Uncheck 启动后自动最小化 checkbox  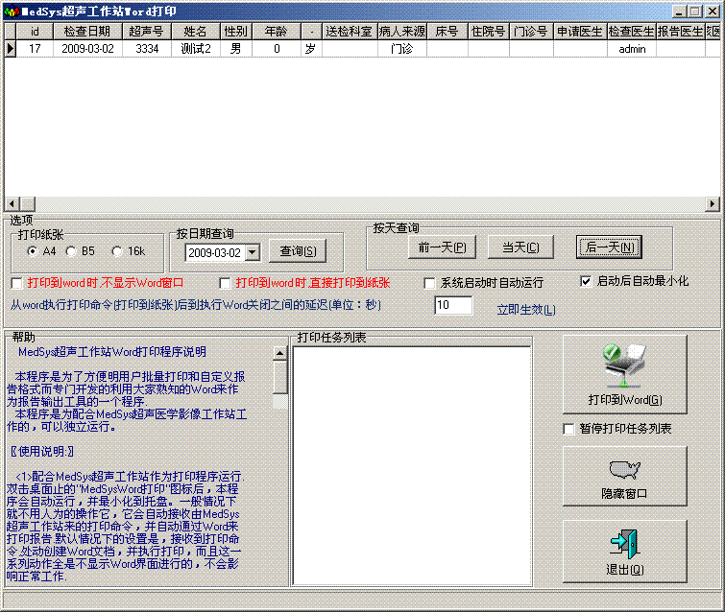coord(586,281)
